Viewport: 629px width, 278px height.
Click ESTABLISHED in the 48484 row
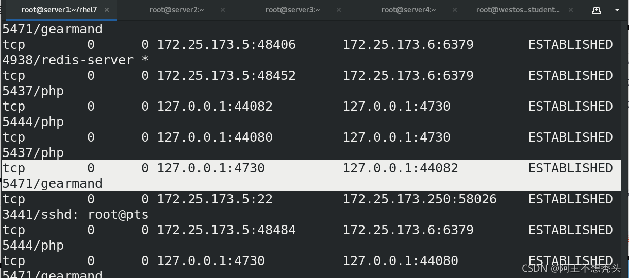click(570, 230)
